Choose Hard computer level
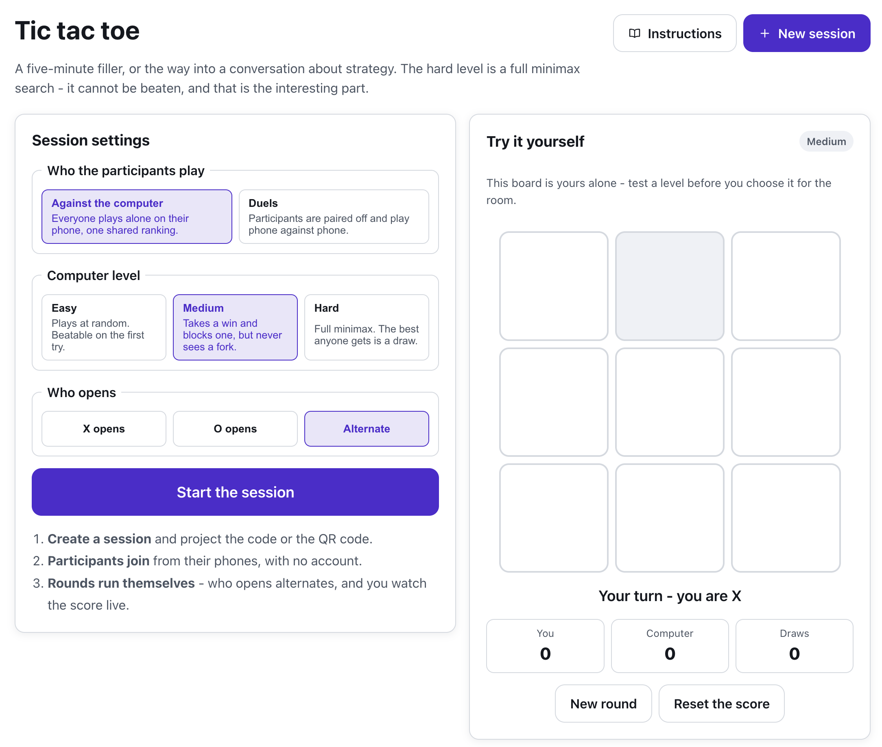The width and height of the screenshot is (882, 747). [x=367, y=327]
